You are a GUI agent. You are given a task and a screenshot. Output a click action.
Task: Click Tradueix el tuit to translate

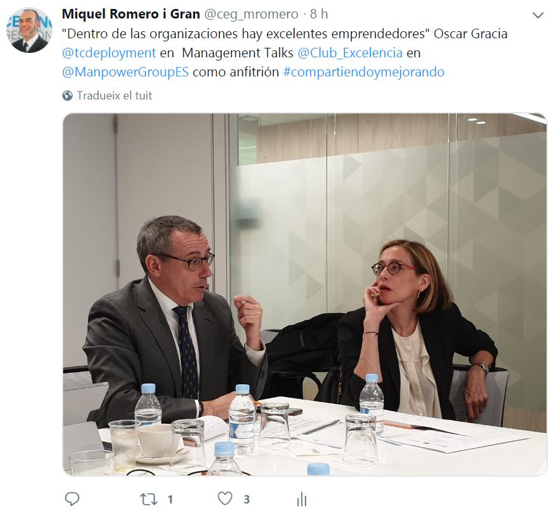[x=115, y=96]
